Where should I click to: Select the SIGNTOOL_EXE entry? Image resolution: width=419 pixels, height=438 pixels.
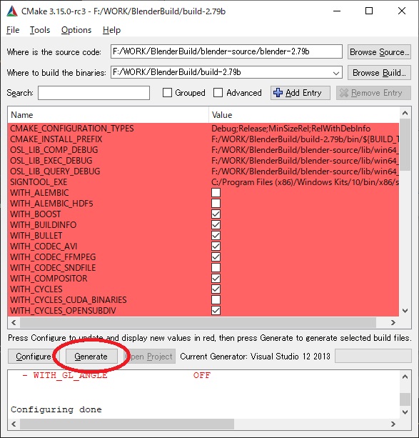pyautogui.click(x=39, y=182)
